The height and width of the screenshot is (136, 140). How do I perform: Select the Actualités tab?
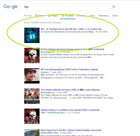click(x=68, y=16)
